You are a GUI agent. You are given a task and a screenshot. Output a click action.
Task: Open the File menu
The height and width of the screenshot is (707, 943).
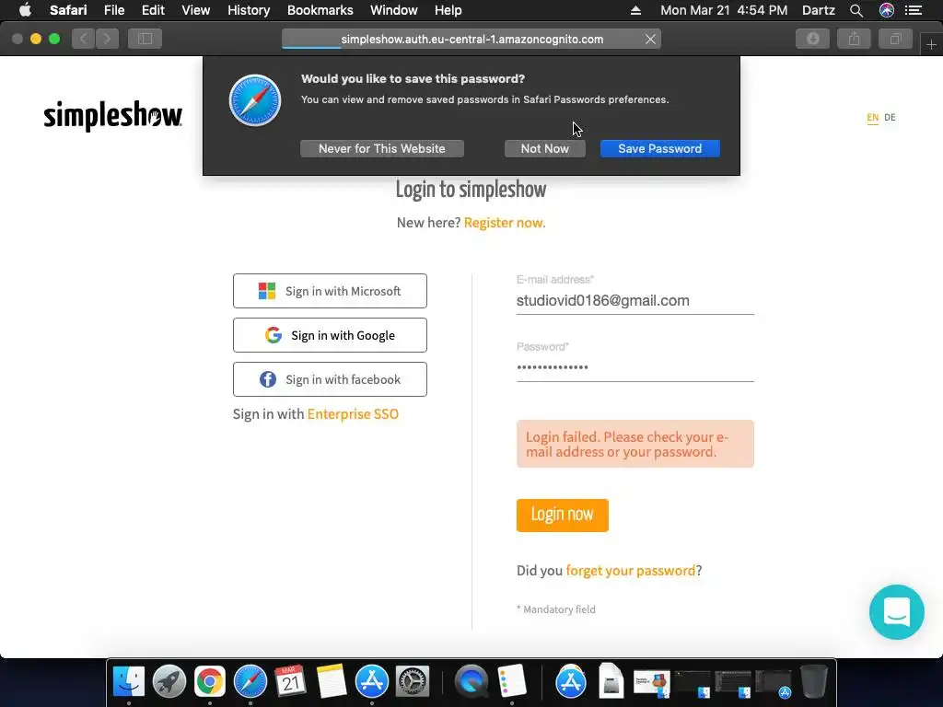pyautogui.click(x=113, y=10)
